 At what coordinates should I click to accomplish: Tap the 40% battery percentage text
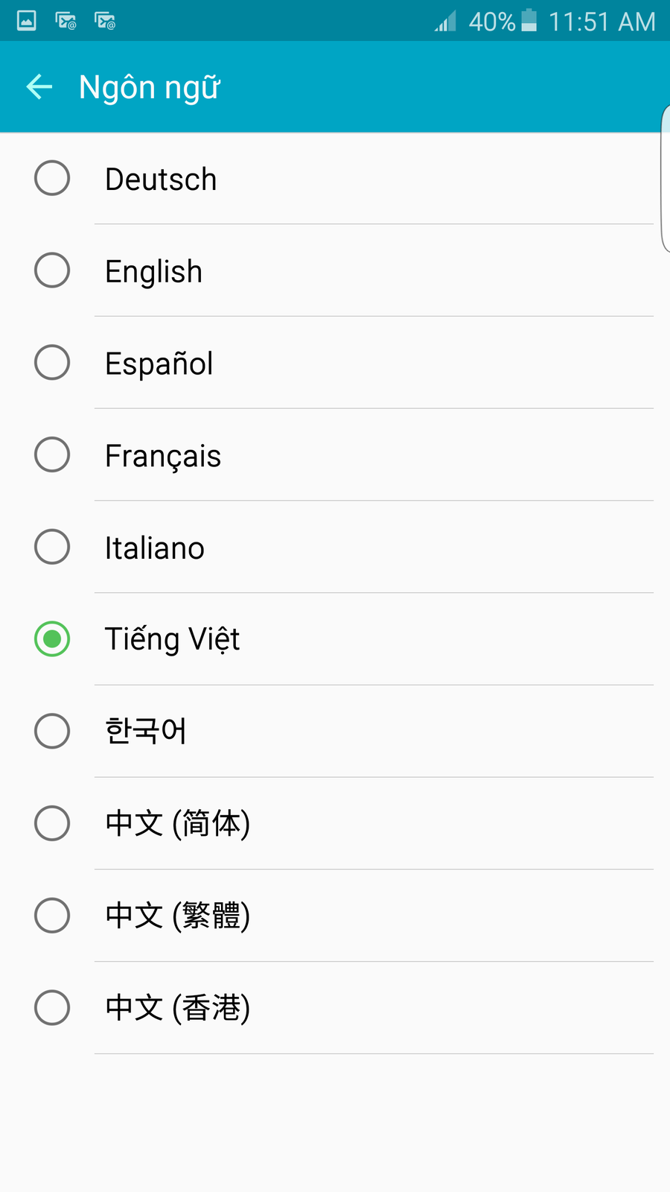pos(492,22)
